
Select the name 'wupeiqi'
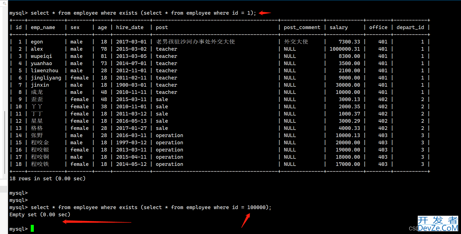[41, 56]
